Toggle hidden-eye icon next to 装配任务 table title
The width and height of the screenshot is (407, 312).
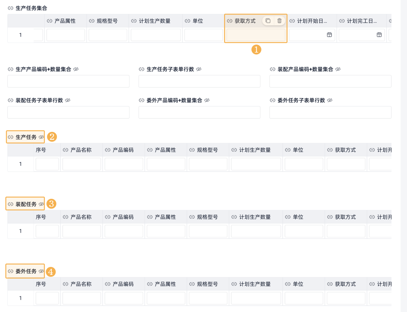[41, 204]
